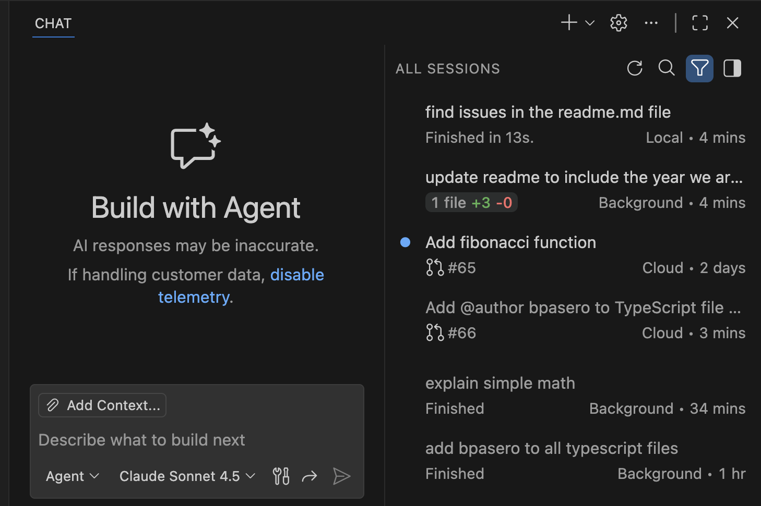Screen dimensions: 761x506
Task: Search chat sessions
Action: pyautogui.click(x=667, y=68)
